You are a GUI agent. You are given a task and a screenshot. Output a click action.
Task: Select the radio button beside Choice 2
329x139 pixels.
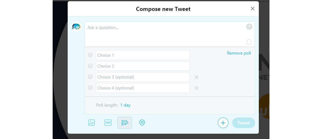90,66
